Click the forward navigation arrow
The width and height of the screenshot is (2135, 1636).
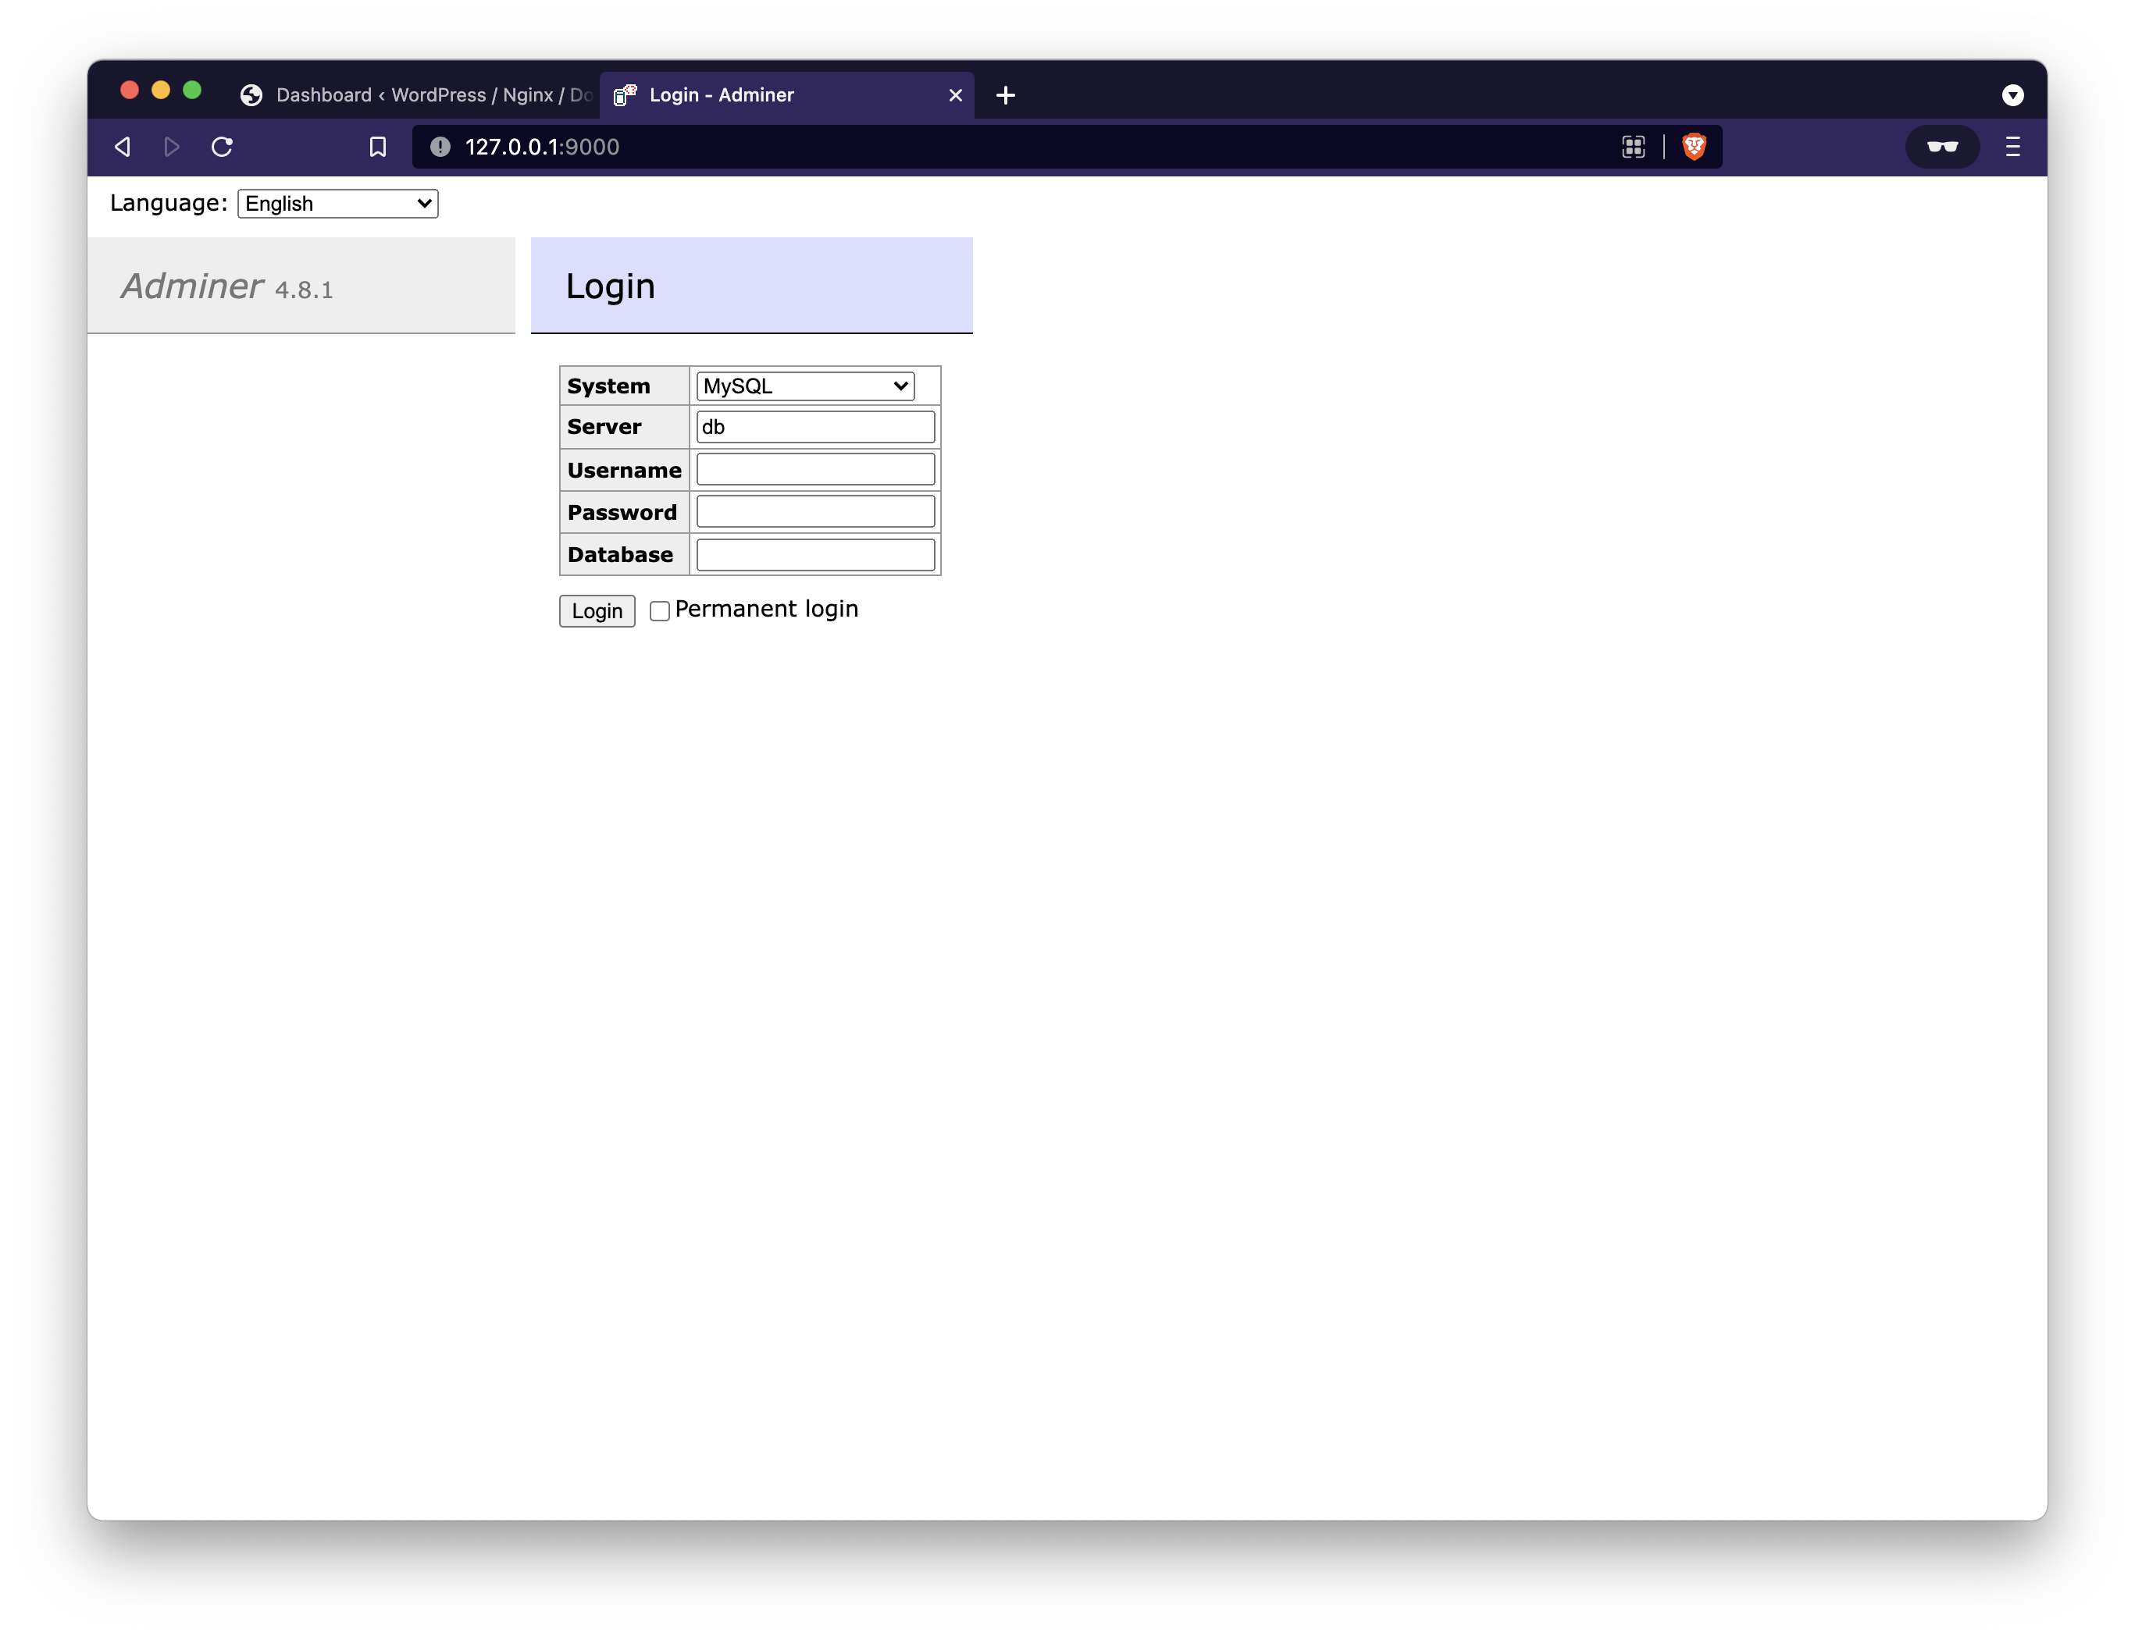pos(172,147)
